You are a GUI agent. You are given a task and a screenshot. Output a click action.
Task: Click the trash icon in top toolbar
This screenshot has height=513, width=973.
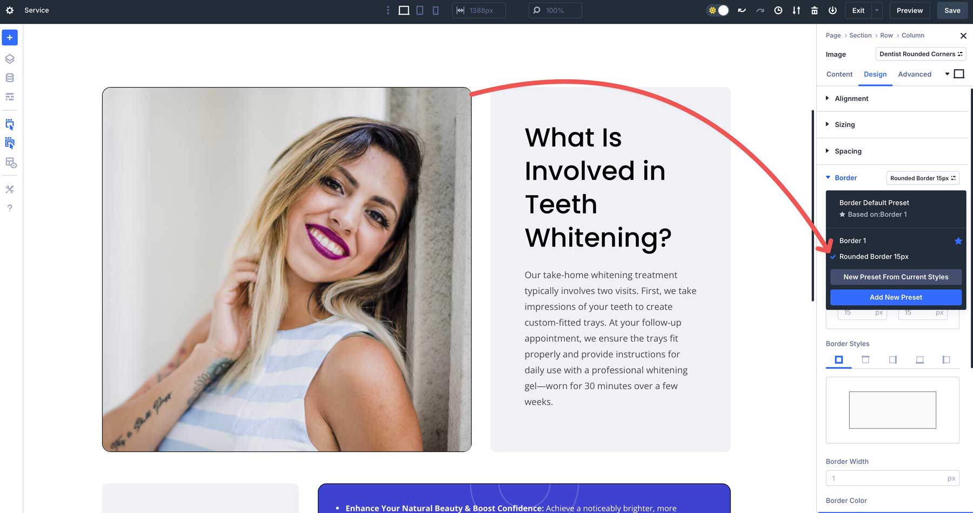tap(814, 10)
